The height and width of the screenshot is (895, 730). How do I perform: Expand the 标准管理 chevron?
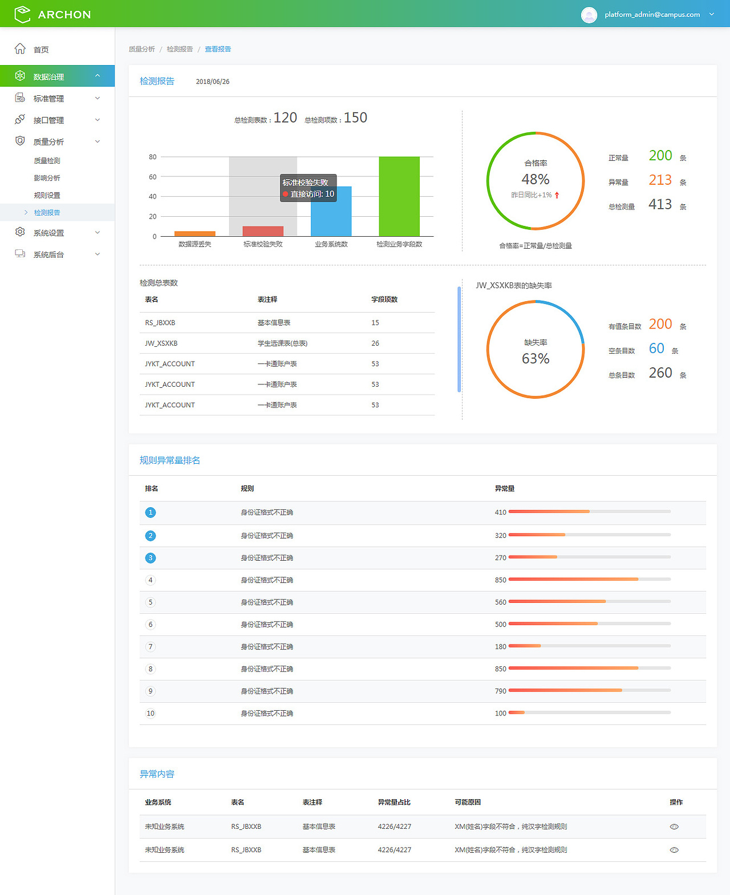coord(98,98)
